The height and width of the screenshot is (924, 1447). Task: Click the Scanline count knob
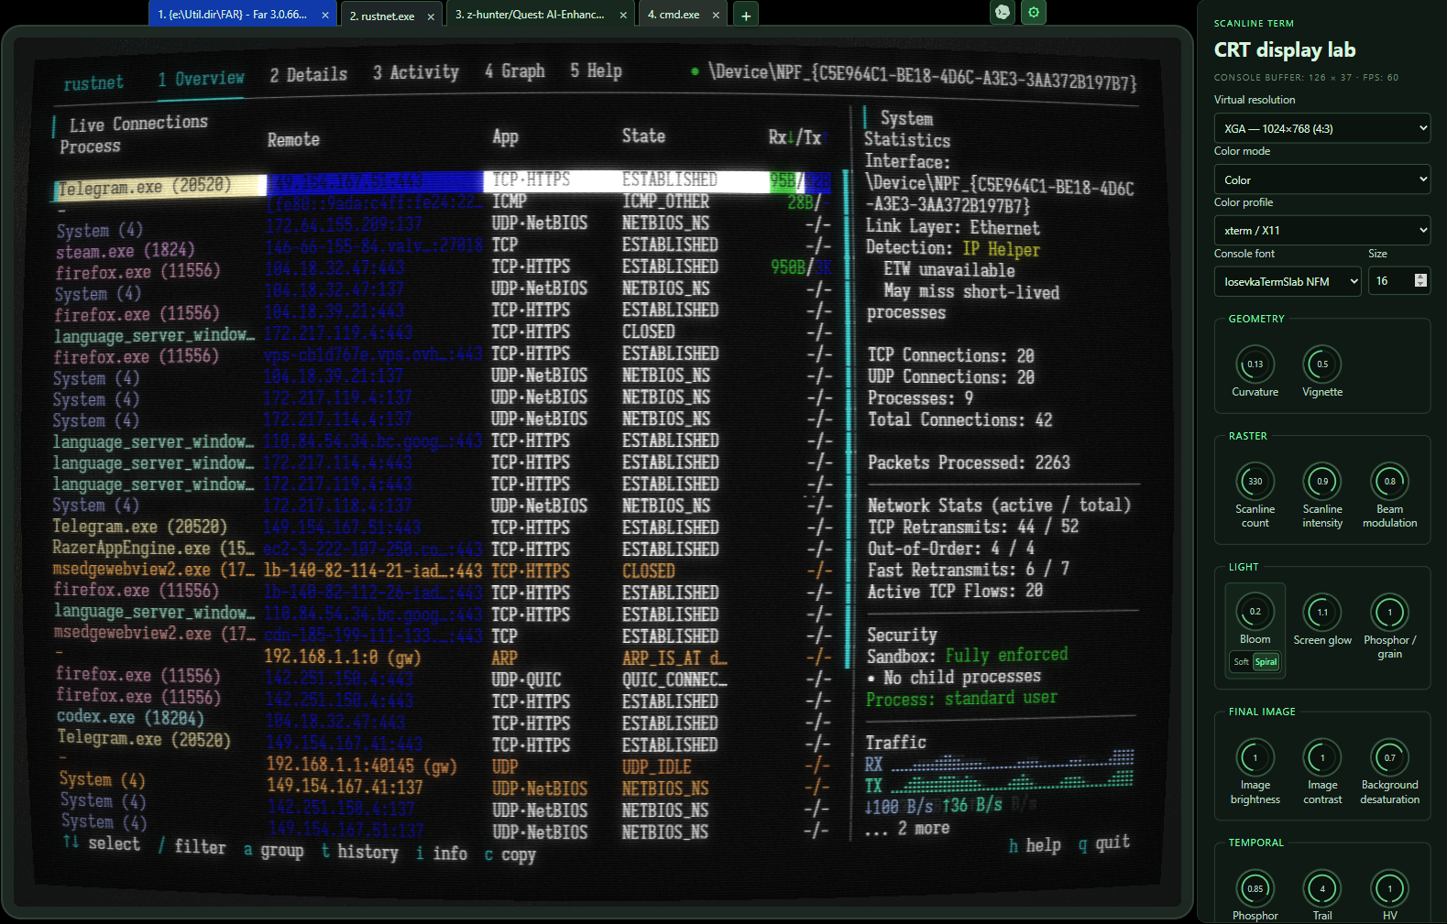(1255, 482)
